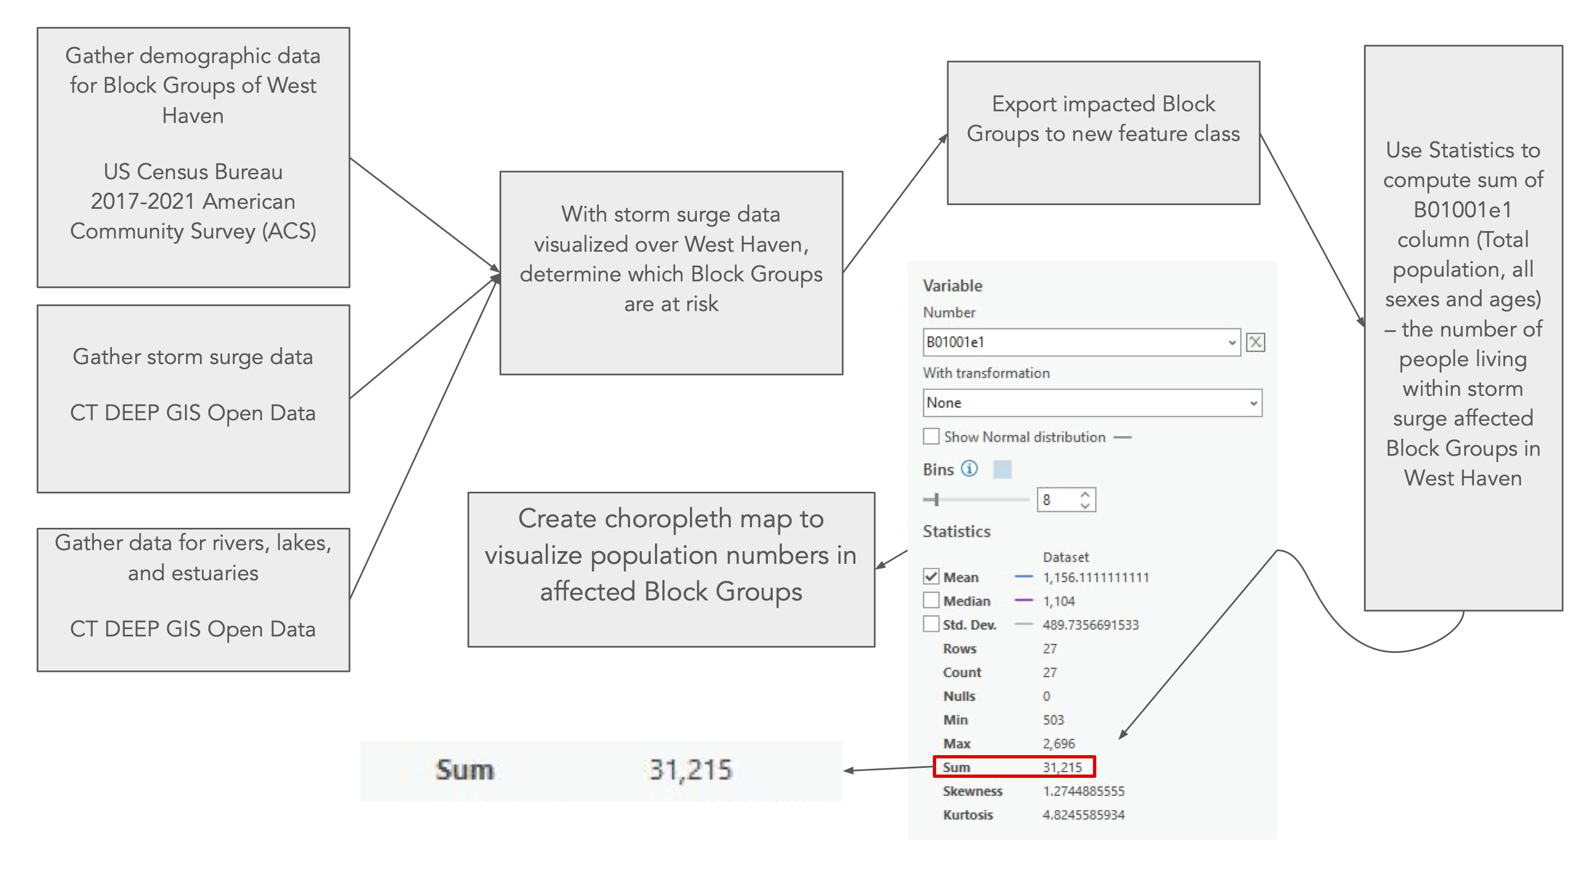Click the gray Std. Dev. line symbol
Viewport: 1591px width, 894px height.
1024,624
